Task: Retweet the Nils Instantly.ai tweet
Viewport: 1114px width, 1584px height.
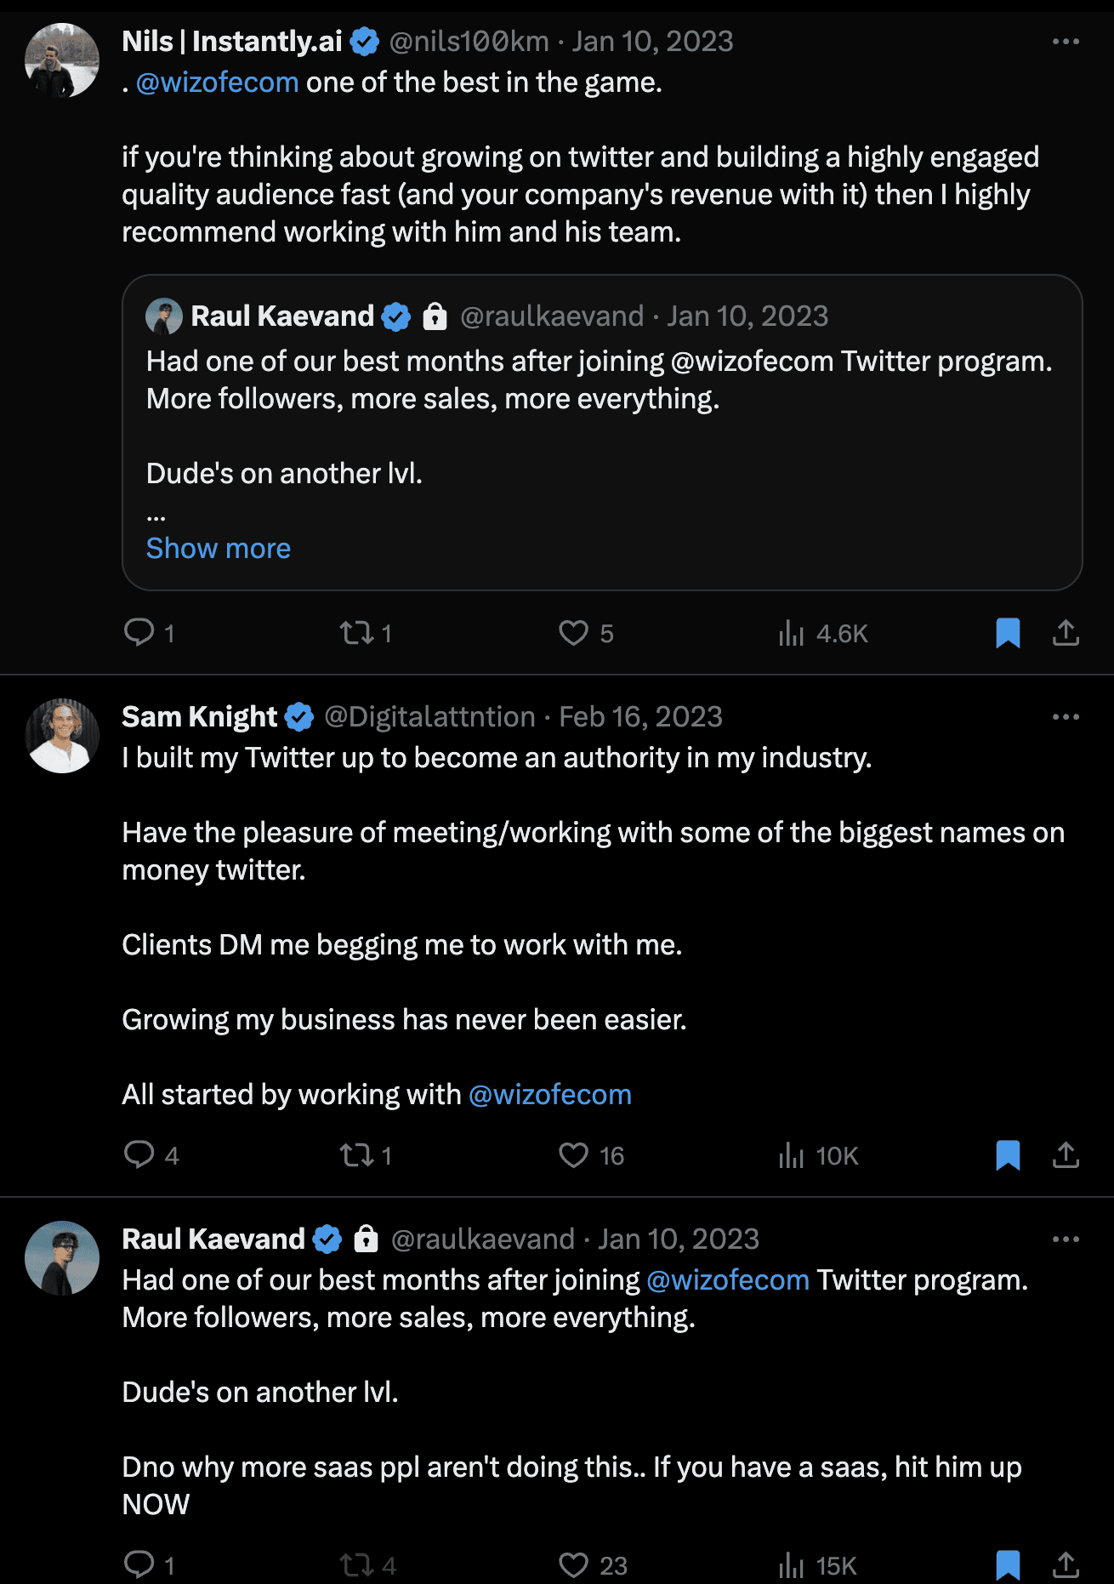Action: [x=356, y=633]
